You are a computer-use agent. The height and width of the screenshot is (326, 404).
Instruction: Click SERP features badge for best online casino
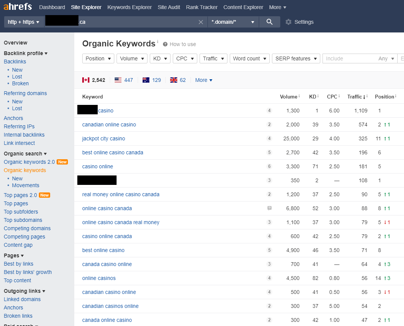click(269, 250)
